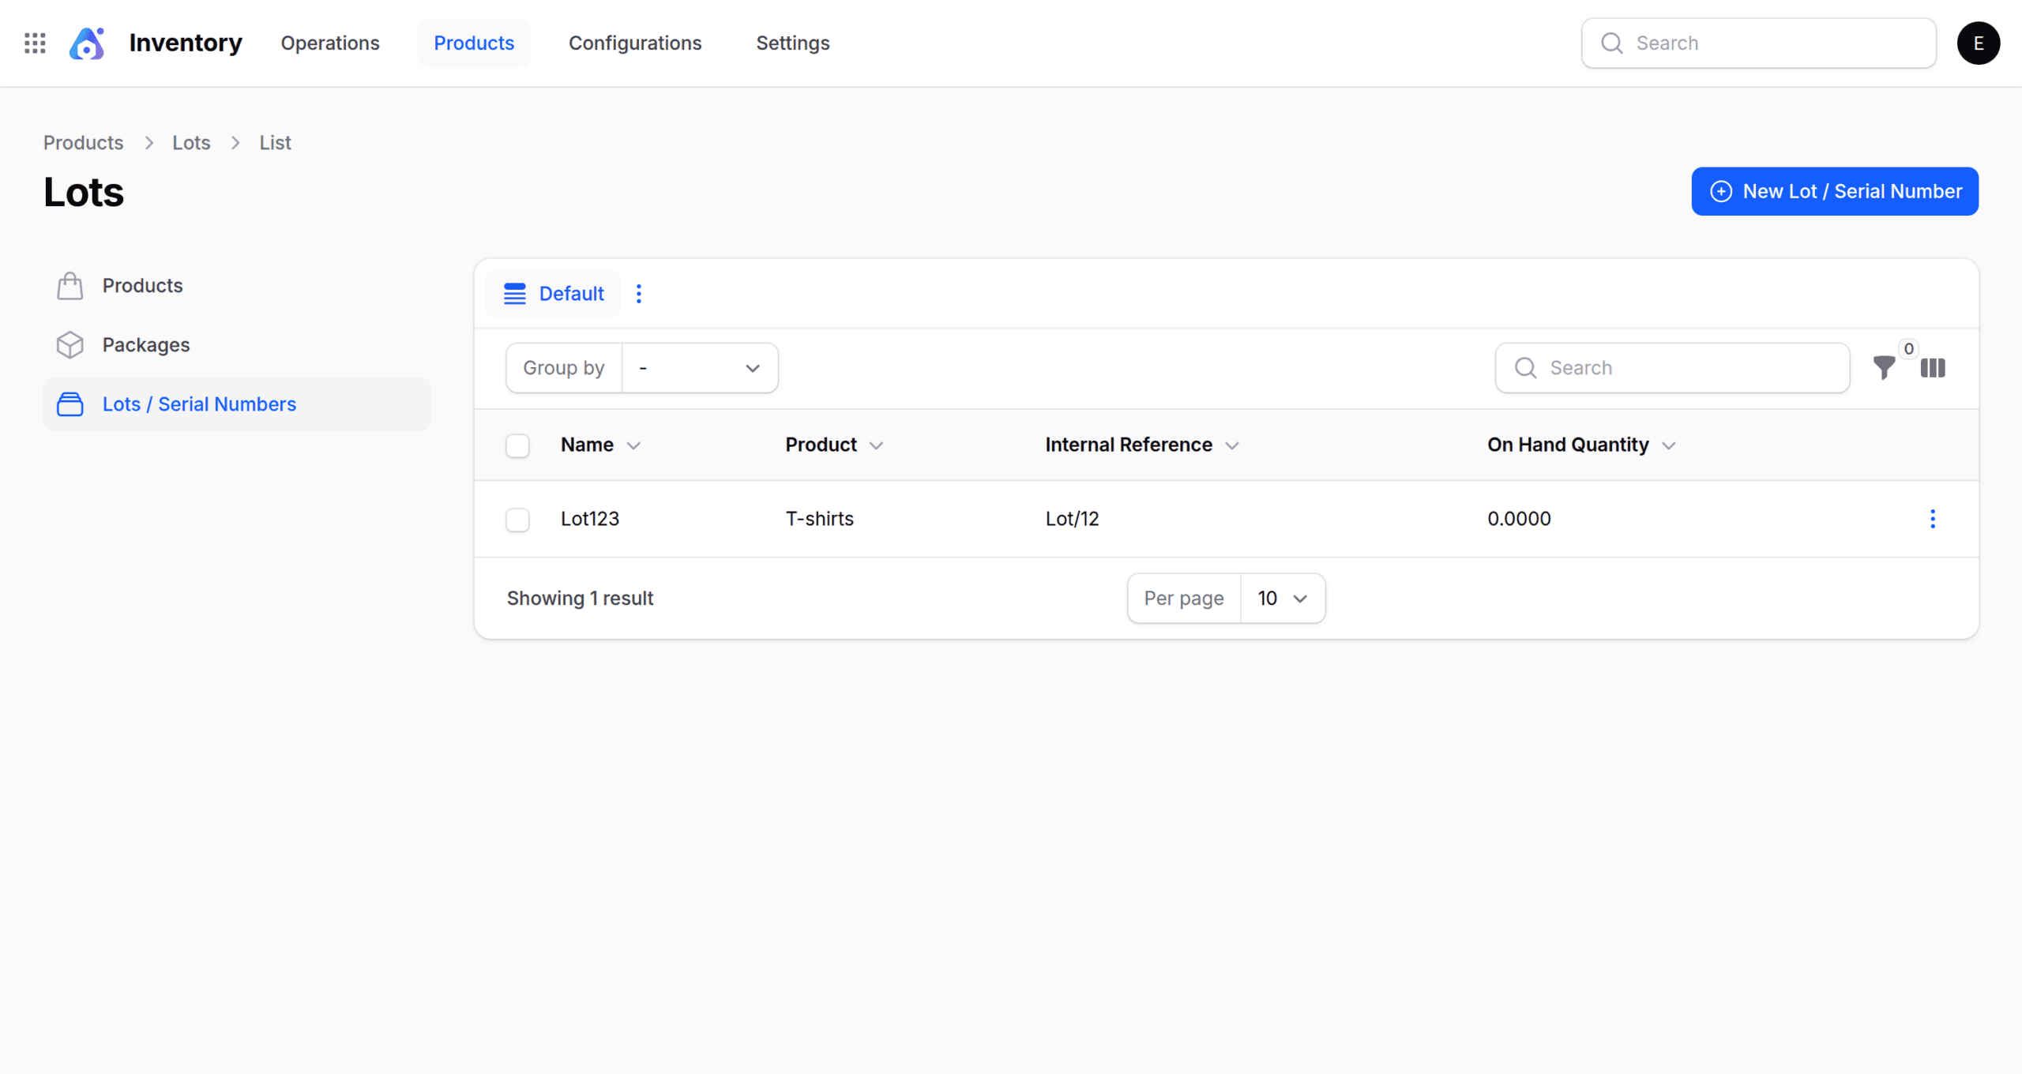2022x1074 pixels.
Task: Open the Group by dropdown
Action: coord(699,368)
